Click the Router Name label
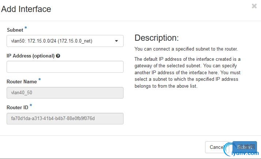The height and width of the screenshot is (159, 261). [x=22, y=82]
